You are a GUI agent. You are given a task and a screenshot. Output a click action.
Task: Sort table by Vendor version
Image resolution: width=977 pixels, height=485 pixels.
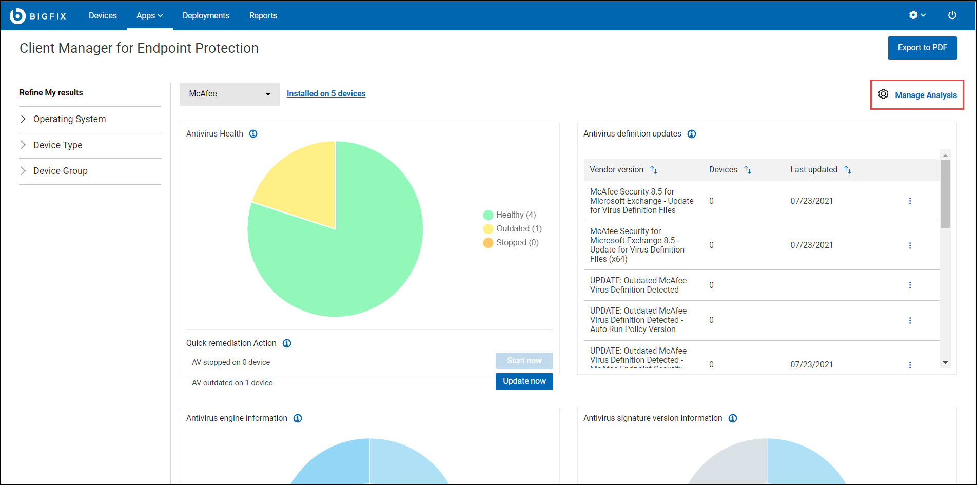[654, 170]
